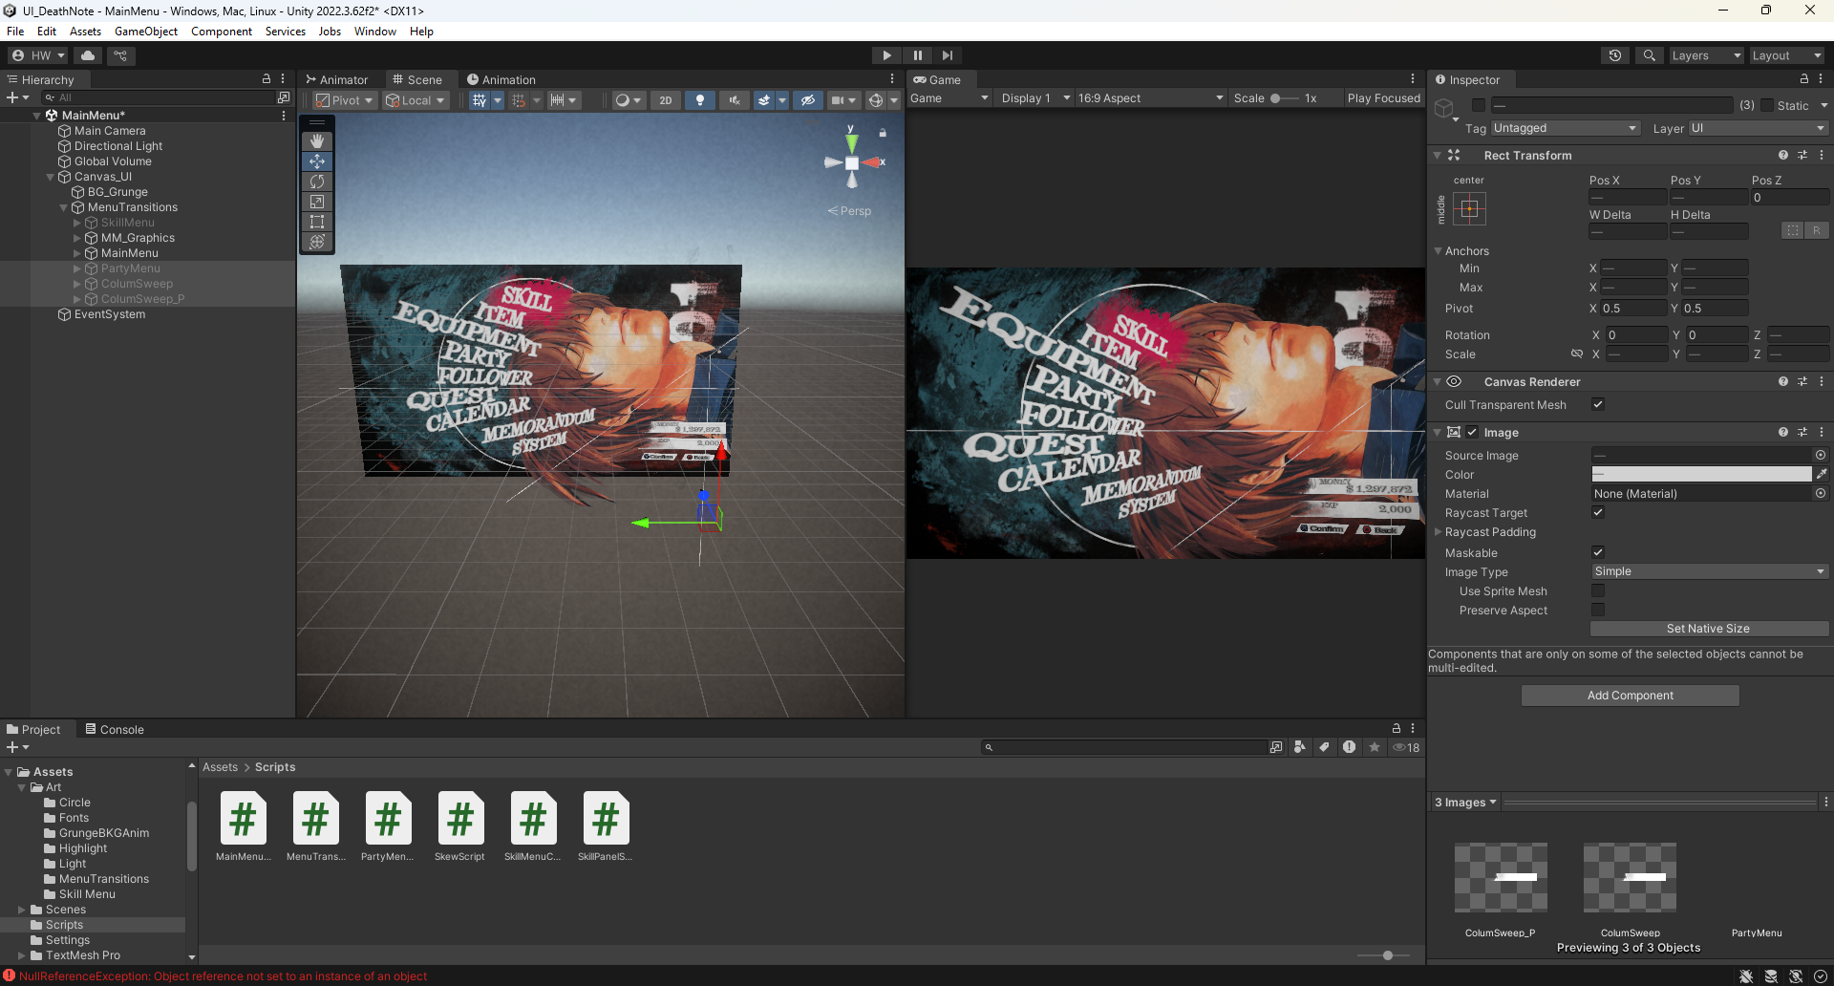Open Layout dropdown
The width and height of the screenshot is (1834, 986).
(1786, 55)
